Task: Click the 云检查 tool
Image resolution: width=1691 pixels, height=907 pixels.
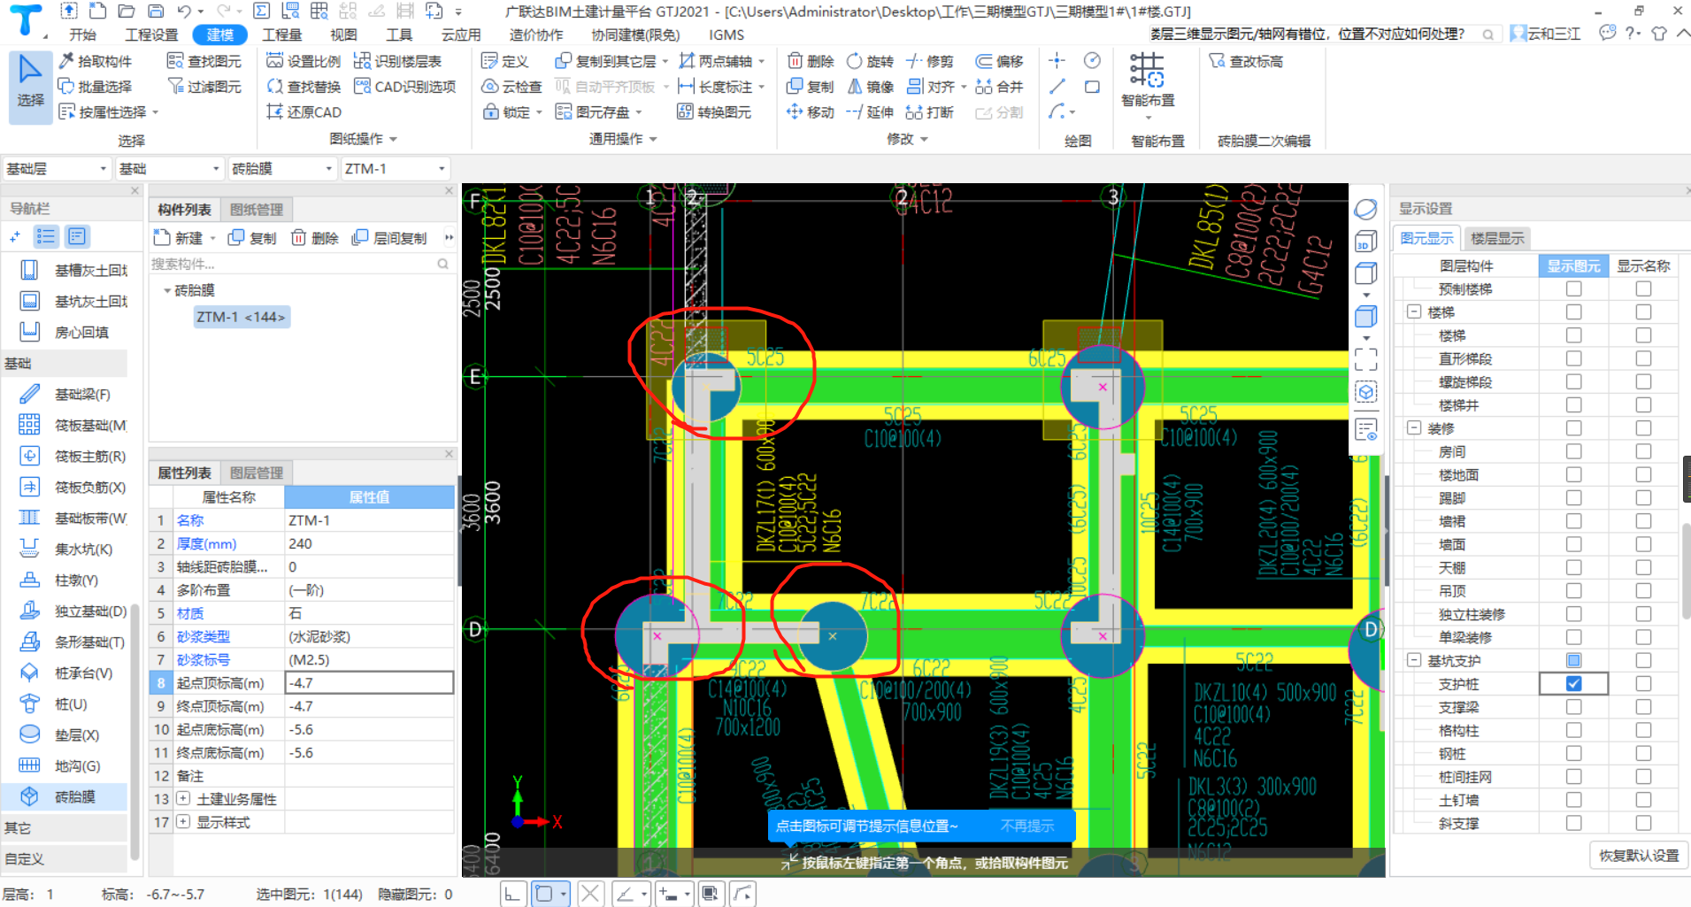Action: coord(511,87)
